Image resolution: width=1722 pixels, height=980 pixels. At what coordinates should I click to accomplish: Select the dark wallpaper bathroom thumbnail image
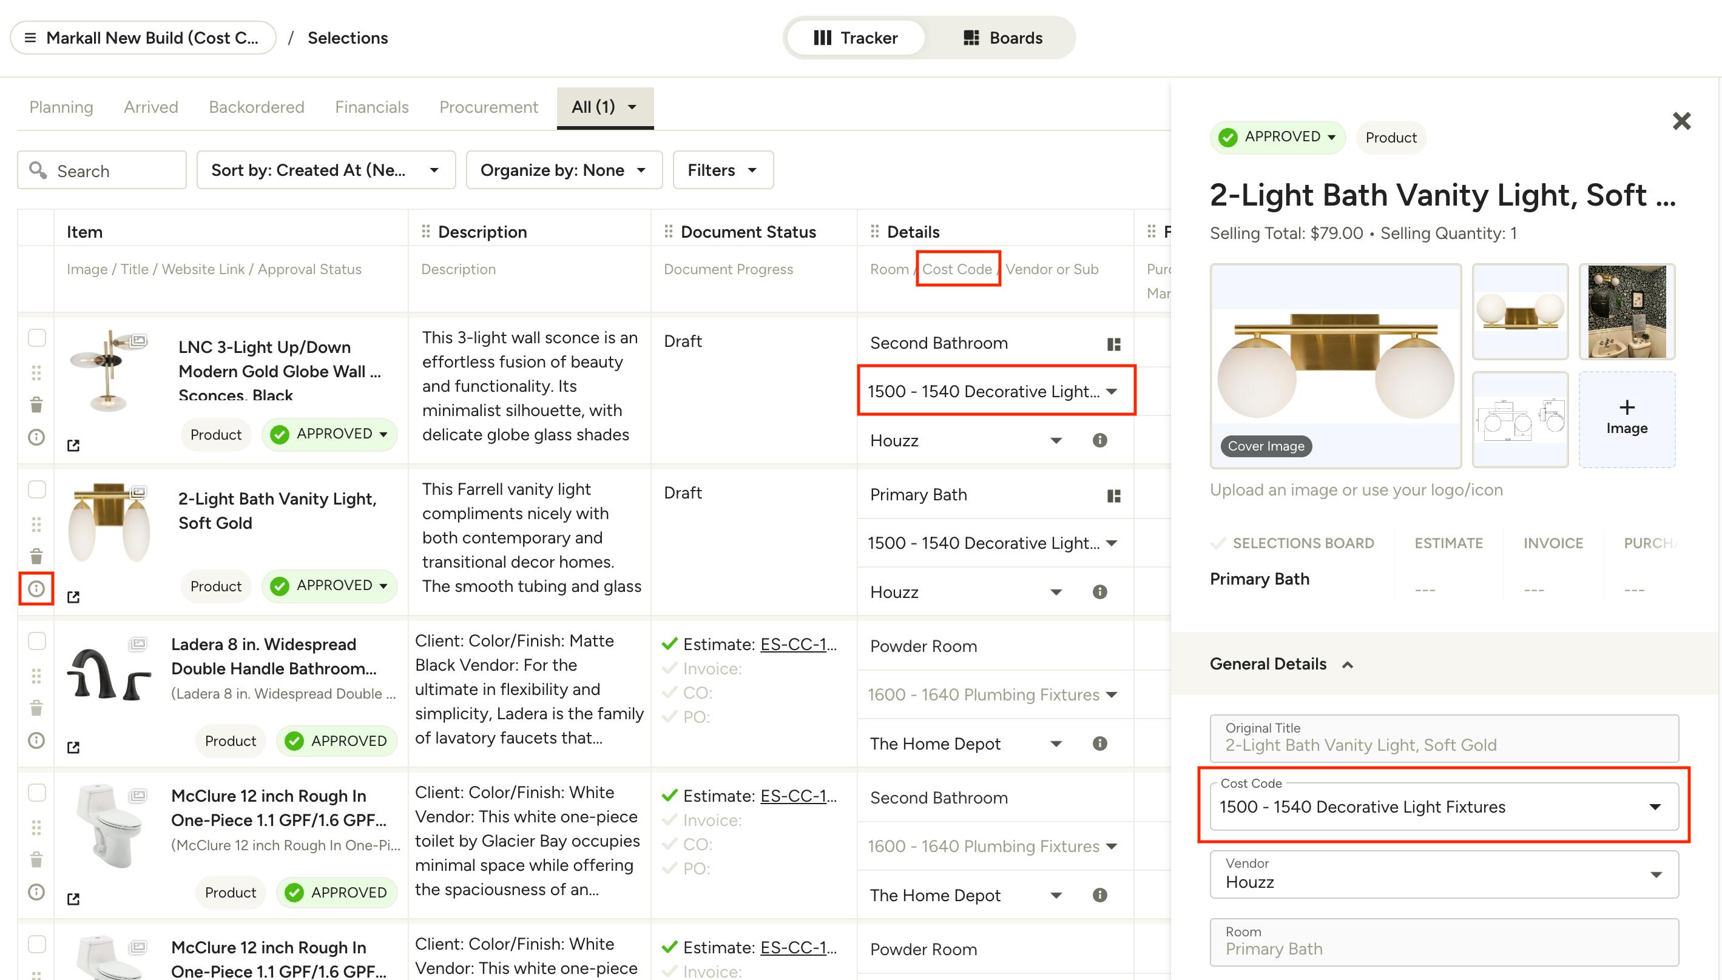1626,312
